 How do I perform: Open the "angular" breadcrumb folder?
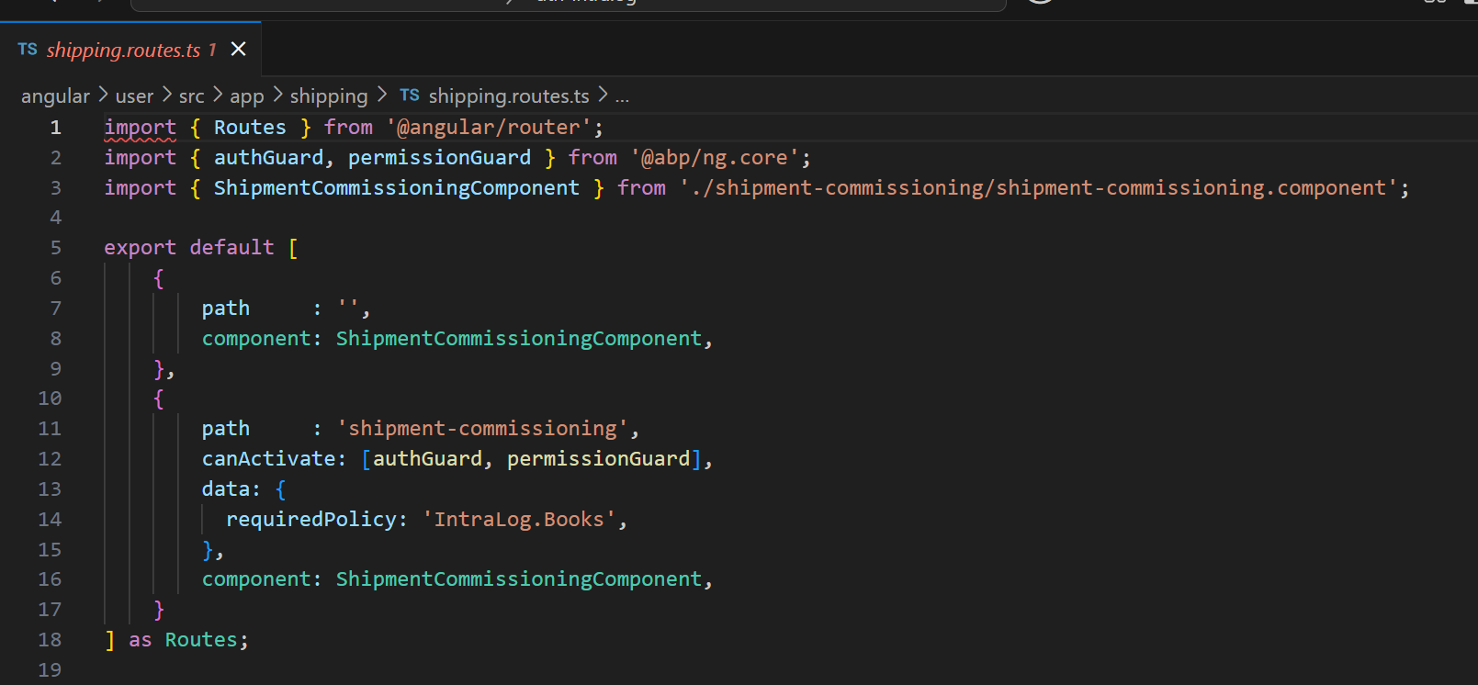[55, 96]
